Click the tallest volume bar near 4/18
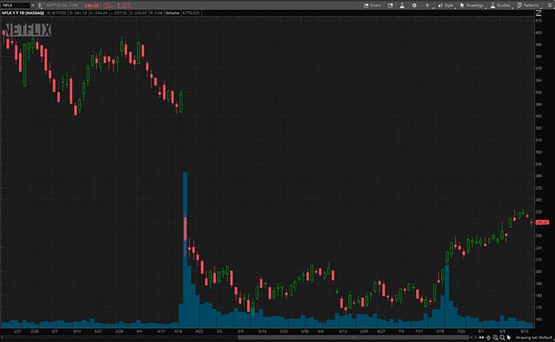The image size is (555, 342). point(185,249)
